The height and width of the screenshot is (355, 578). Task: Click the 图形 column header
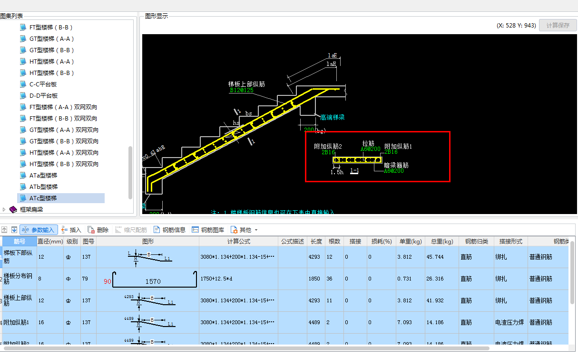(148, 241)
